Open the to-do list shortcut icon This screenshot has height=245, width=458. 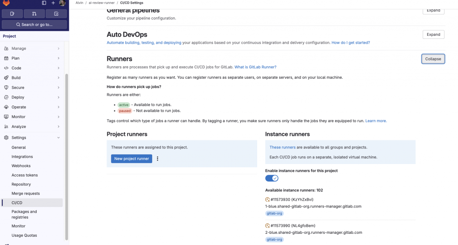[x=56, y=14]
